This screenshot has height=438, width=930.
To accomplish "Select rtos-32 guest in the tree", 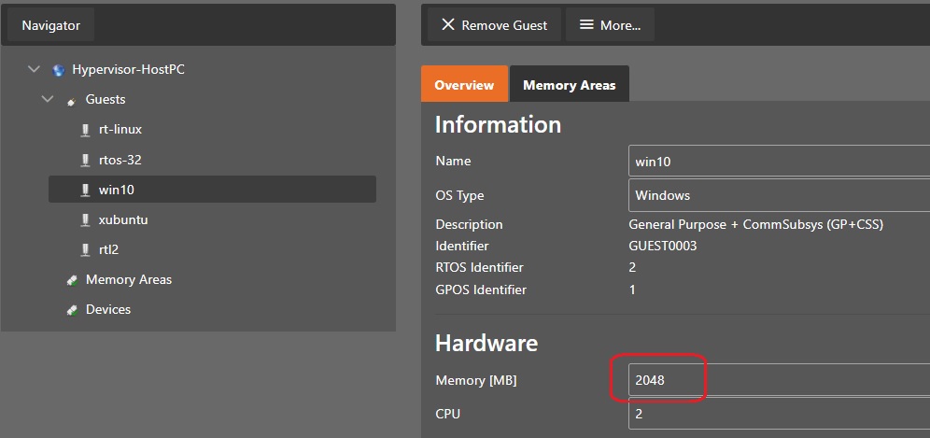I will [120, 160].
